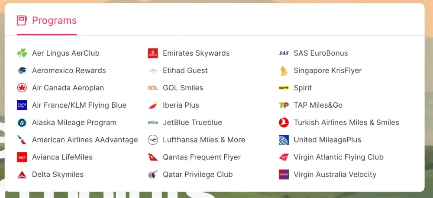
Task: Click the Lufthansa crane circle icon
Action: (153, 140)
